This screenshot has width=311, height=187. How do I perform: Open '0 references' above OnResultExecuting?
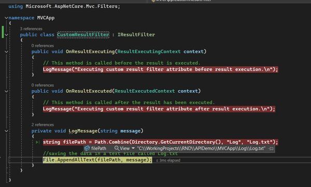click(43, 46)
